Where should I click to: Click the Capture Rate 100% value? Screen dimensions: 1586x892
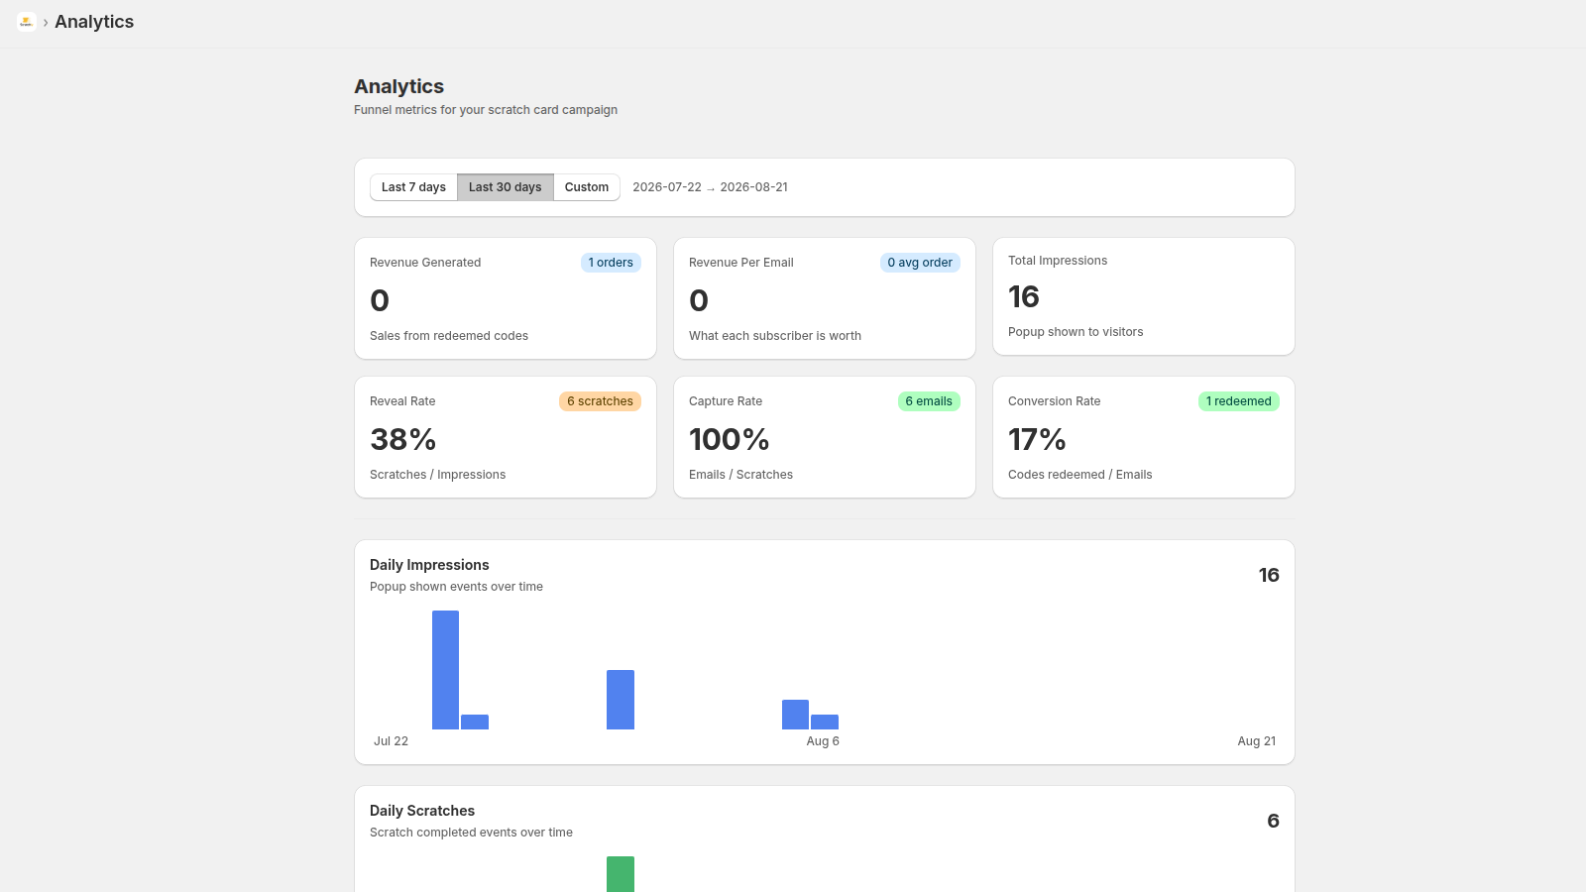coord(730,439)
